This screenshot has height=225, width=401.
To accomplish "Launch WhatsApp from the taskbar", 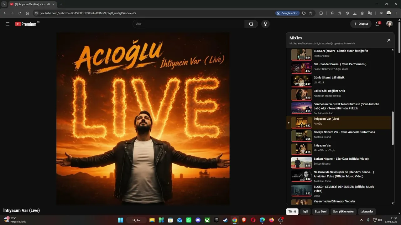I will [x=189, y=220].
